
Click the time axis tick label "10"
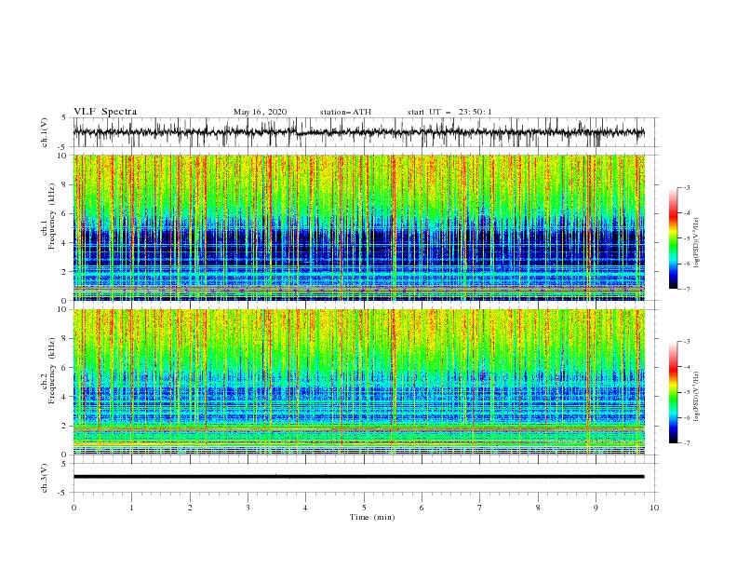tap(654, 508)
